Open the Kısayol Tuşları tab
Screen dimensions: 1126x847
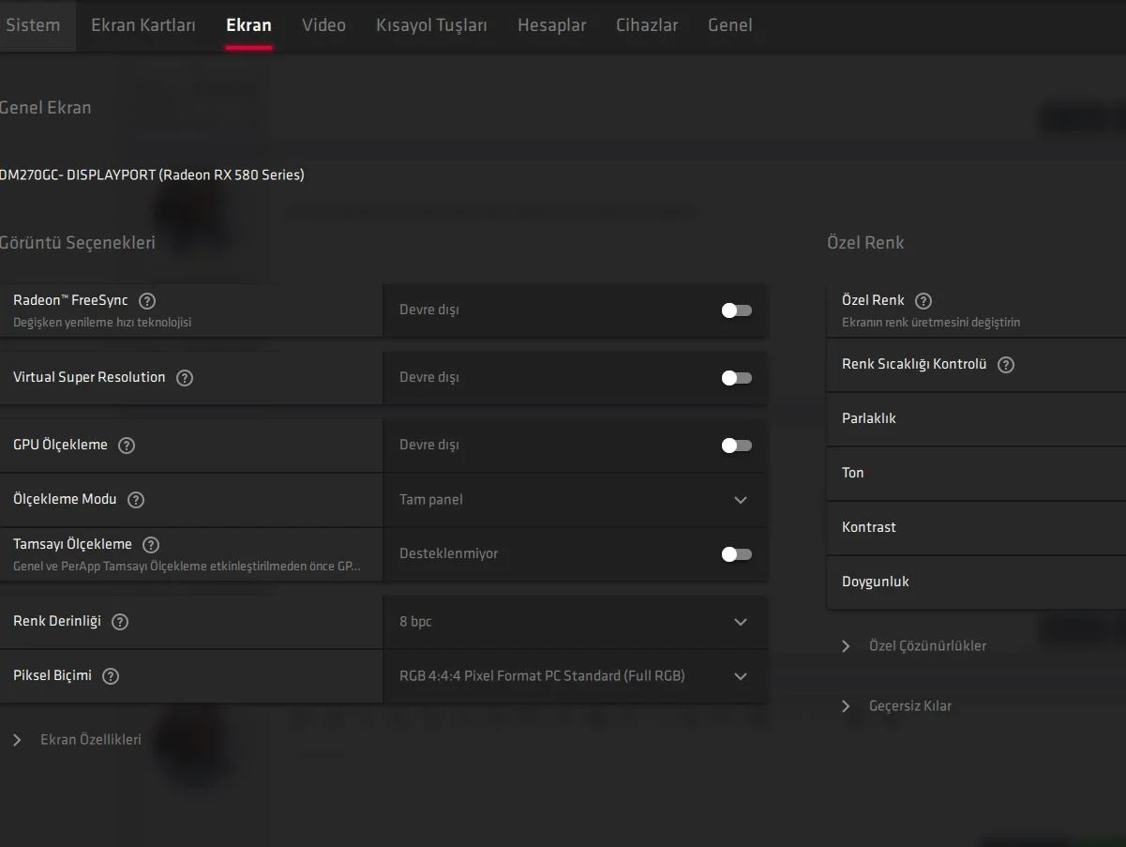tap(431, 25)
